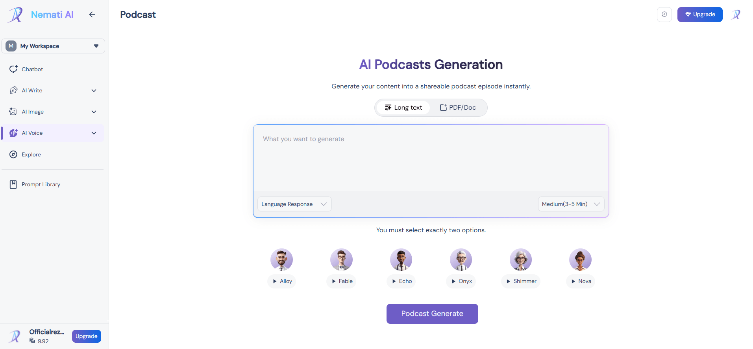Open the Chatbot page

click(x=53, y=69)
